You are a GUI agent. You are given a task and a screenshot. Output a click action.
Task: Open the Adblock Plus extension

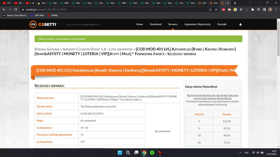(x=223, y=9)
